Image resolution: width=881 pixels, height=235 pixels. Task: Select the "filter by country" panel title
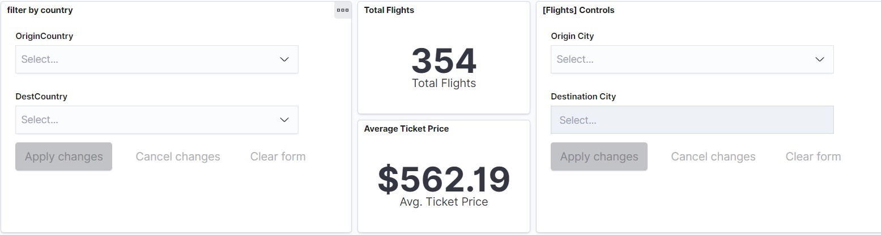click(x=40, y=10)
